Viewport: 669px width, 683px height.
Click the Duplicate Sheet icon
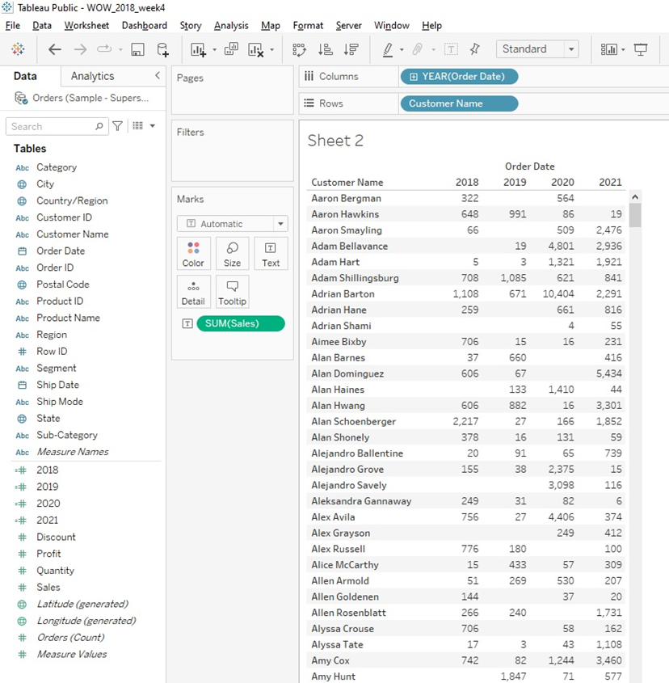(231, 48)
